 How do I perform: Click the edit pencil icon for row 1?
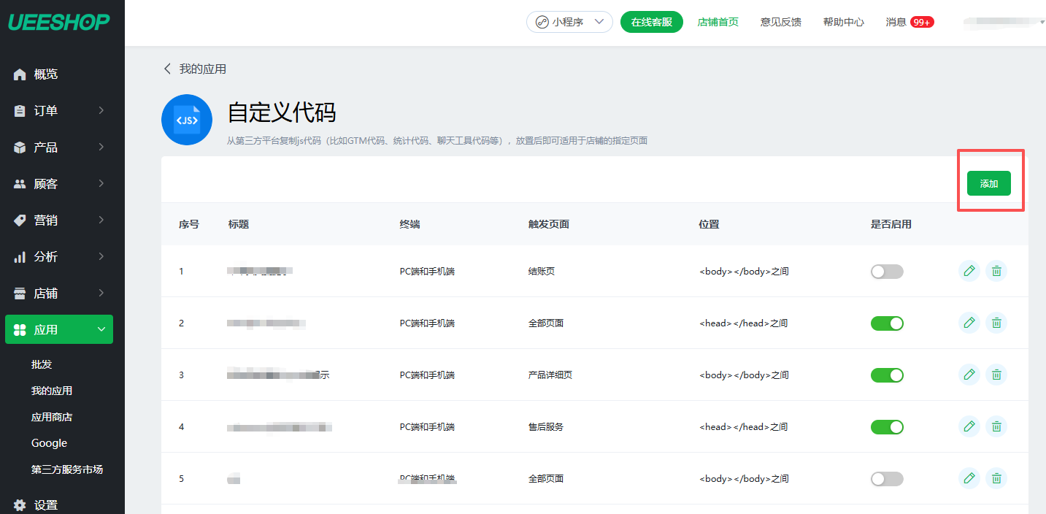coord(969,271)
